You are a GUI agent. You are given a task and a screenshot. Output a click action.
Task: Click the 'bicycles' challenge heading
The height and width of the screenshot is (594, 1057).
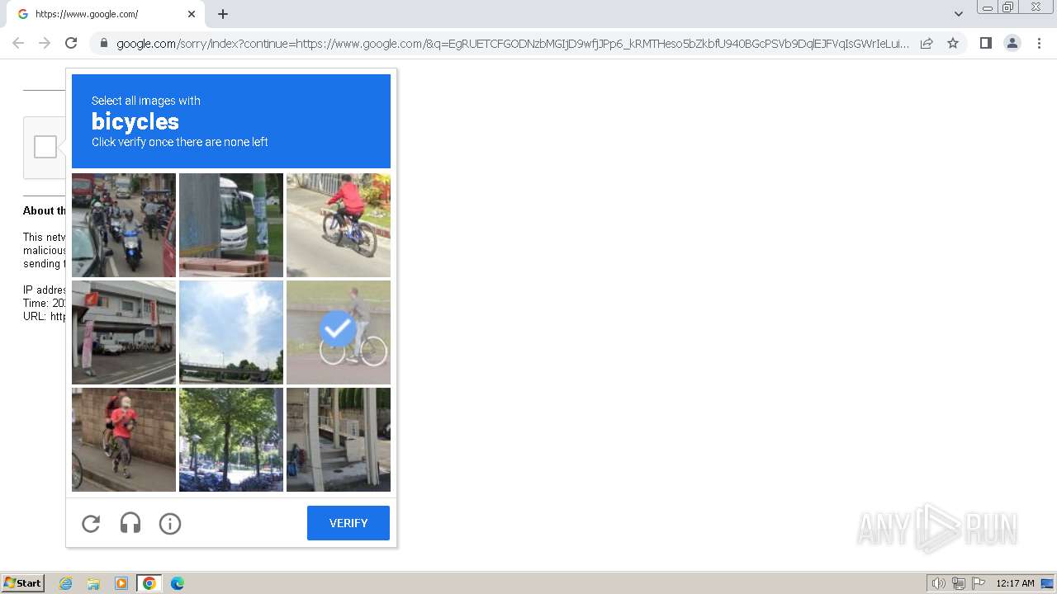point(135,121)
